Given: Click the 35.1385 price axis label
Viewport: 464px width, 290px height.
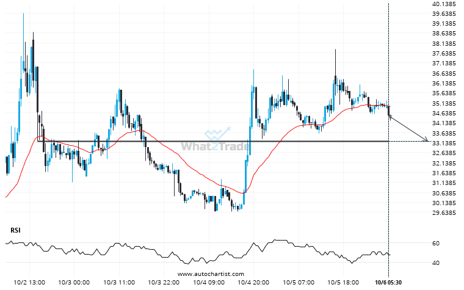Looking at the screenshot, I should pyautogui.click(x=444, y=93).
